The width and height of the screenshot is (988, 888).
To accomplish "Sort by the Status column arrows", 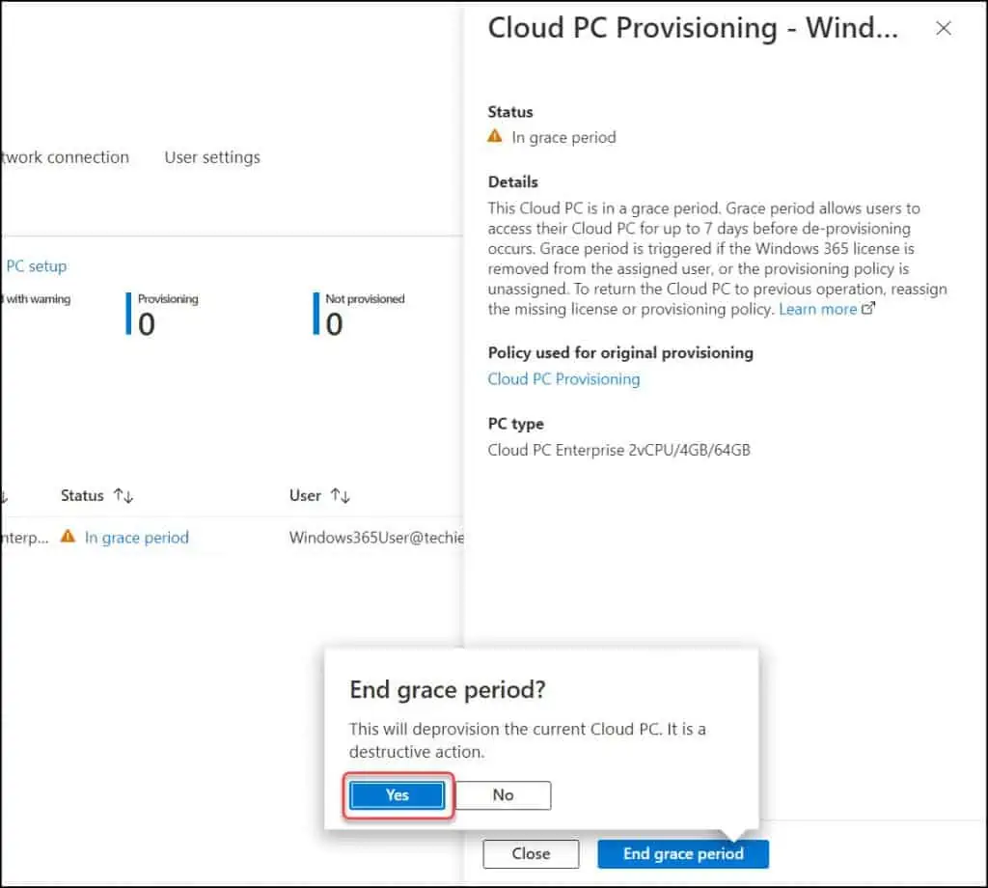I will 123,495.
